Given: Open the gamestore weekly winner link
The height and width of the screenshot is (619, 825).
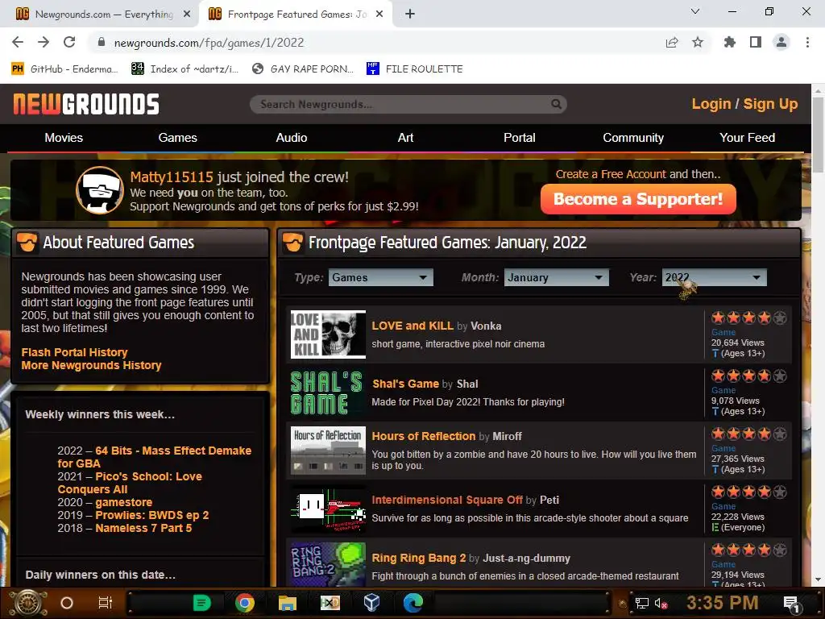Looking at the screenshot, I should 123,502.
